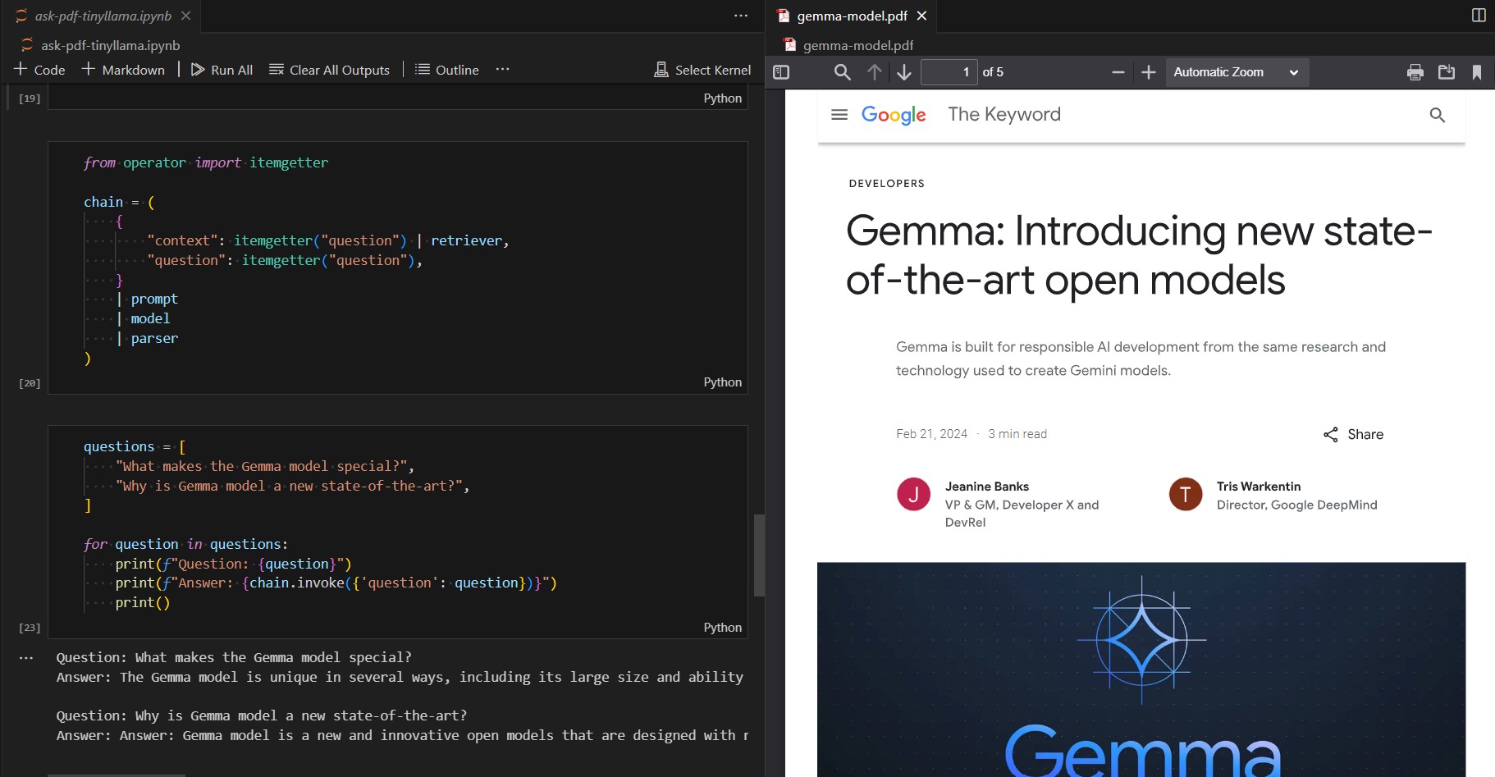Open the ask-pdf-tinyllama.ipynb editor tab
The image size is (1495, 777).
[x=103, y=16]
